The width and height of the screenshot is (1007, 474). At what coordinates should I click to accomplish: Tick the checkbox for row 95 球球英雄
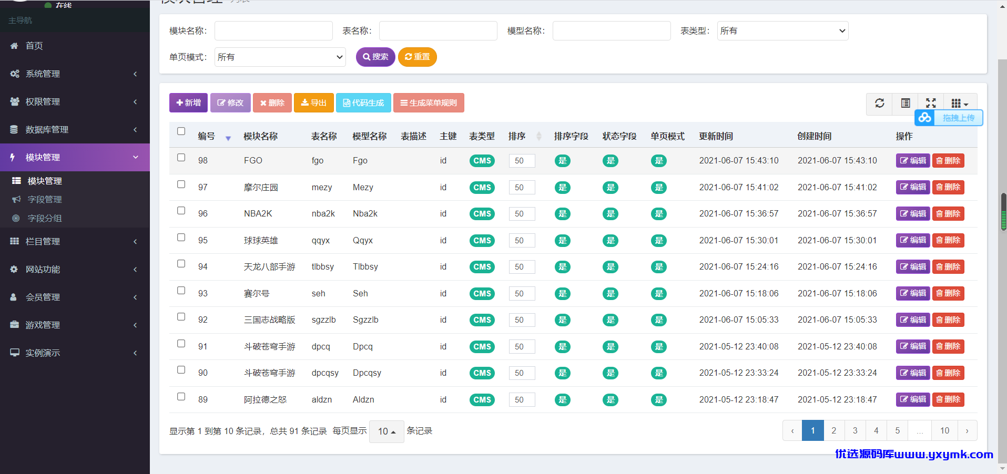(181, 238)
